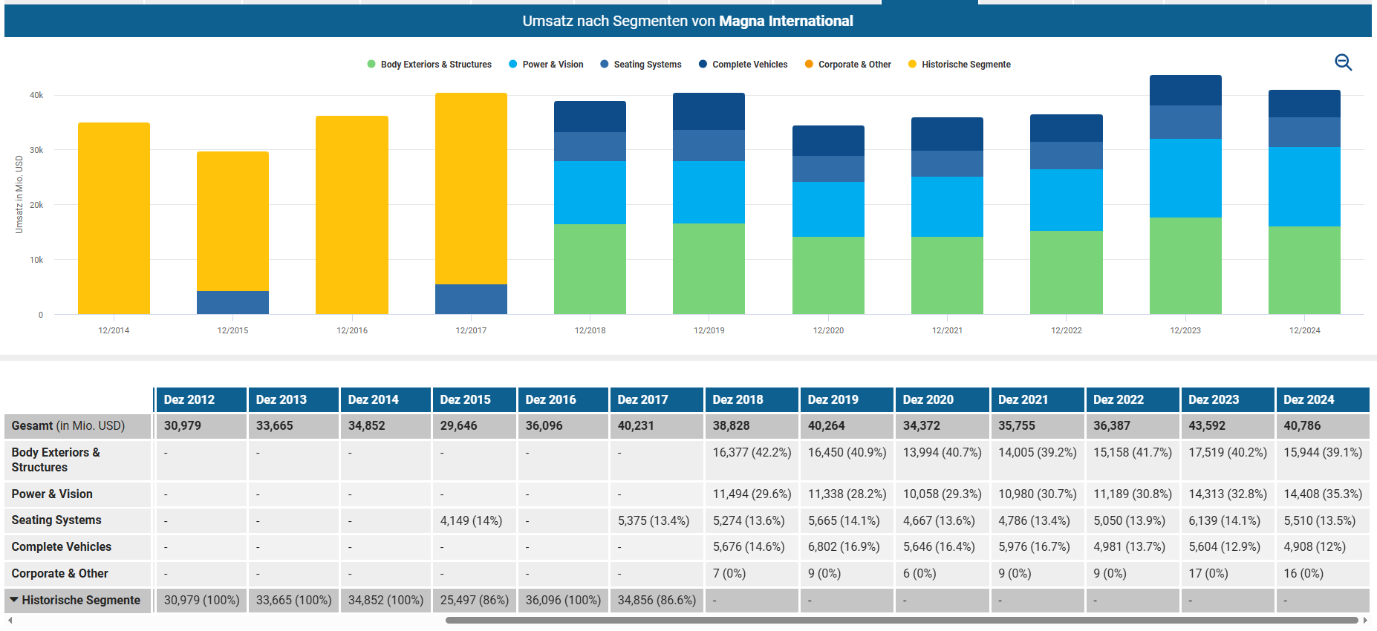The width and height of the screenshot is (1377, 631).
Task: Click the Dez 2012 column header
Action: [189, 399]
